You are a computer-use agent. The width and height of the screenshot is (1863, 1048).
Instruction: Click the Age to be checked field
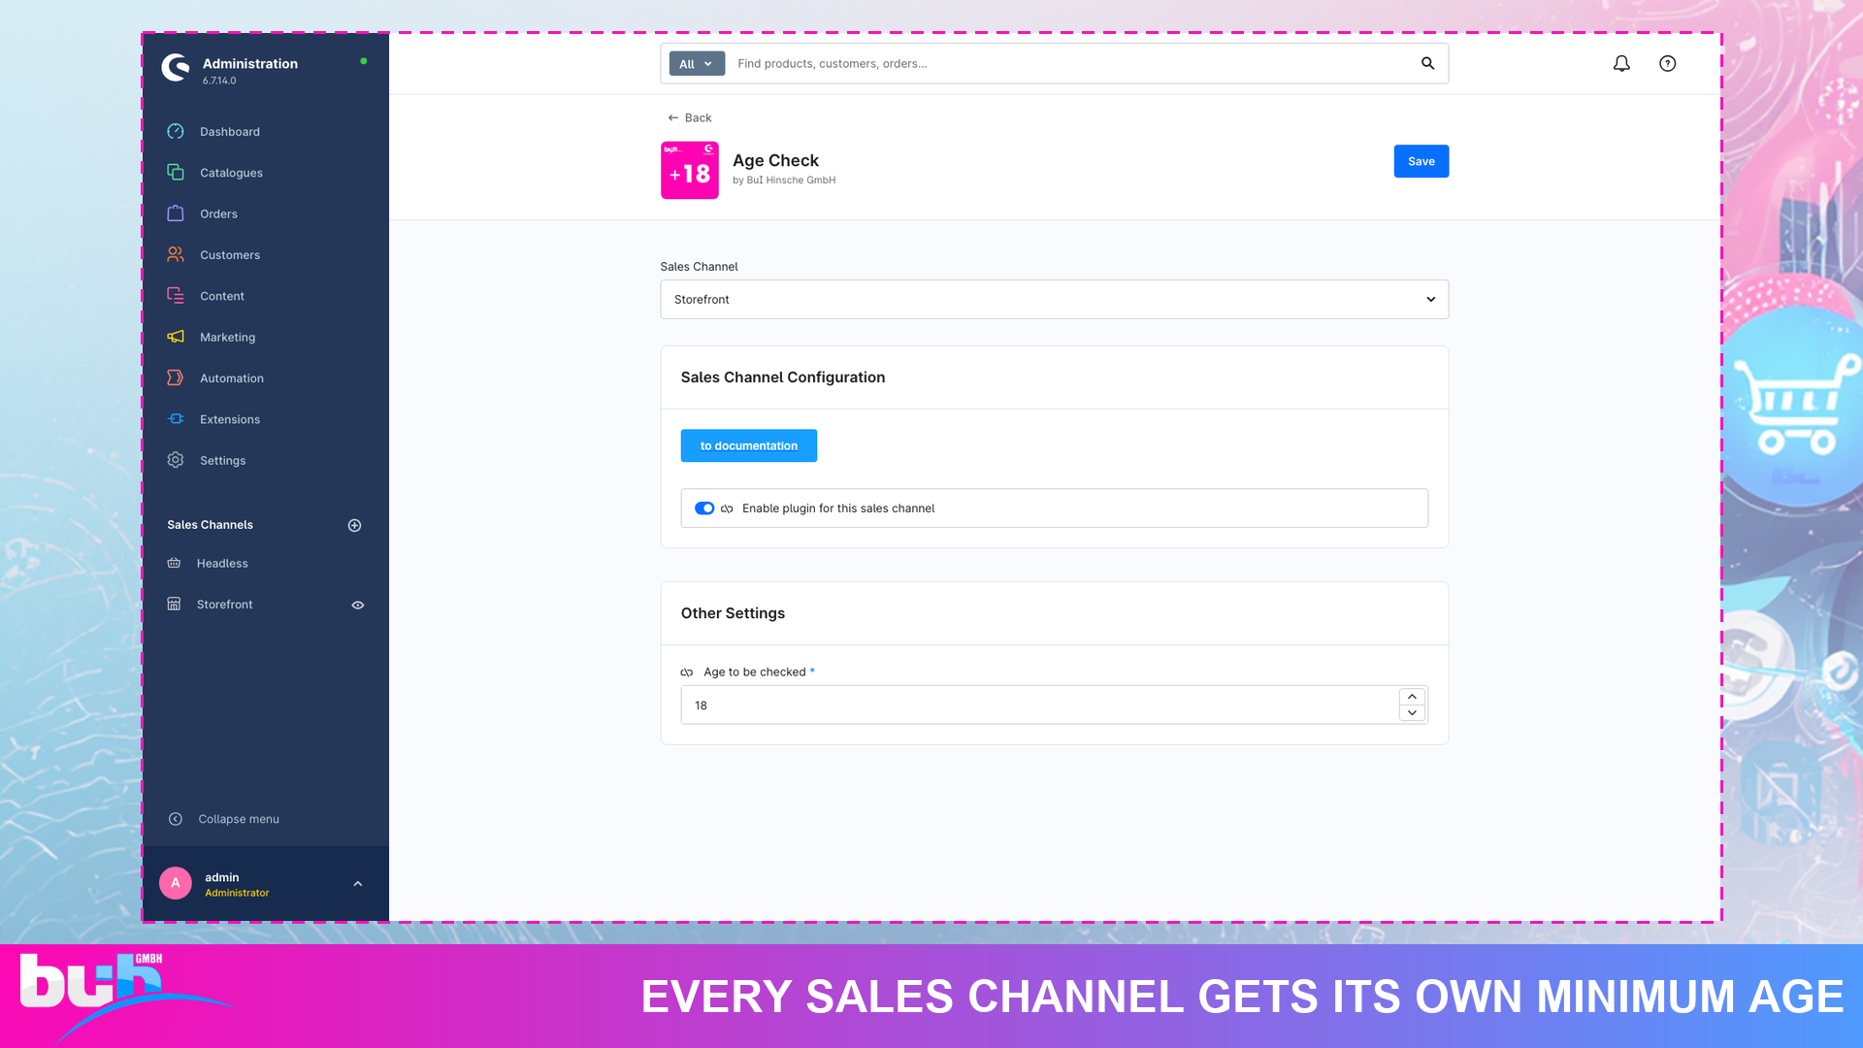[1038, 705]
